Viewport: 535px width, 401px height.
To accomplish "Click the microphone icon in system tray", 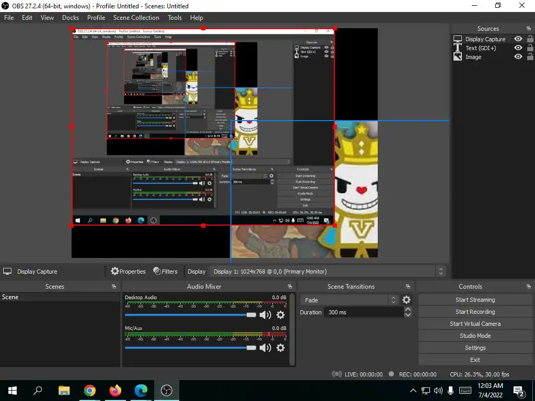I will (450, 391).
